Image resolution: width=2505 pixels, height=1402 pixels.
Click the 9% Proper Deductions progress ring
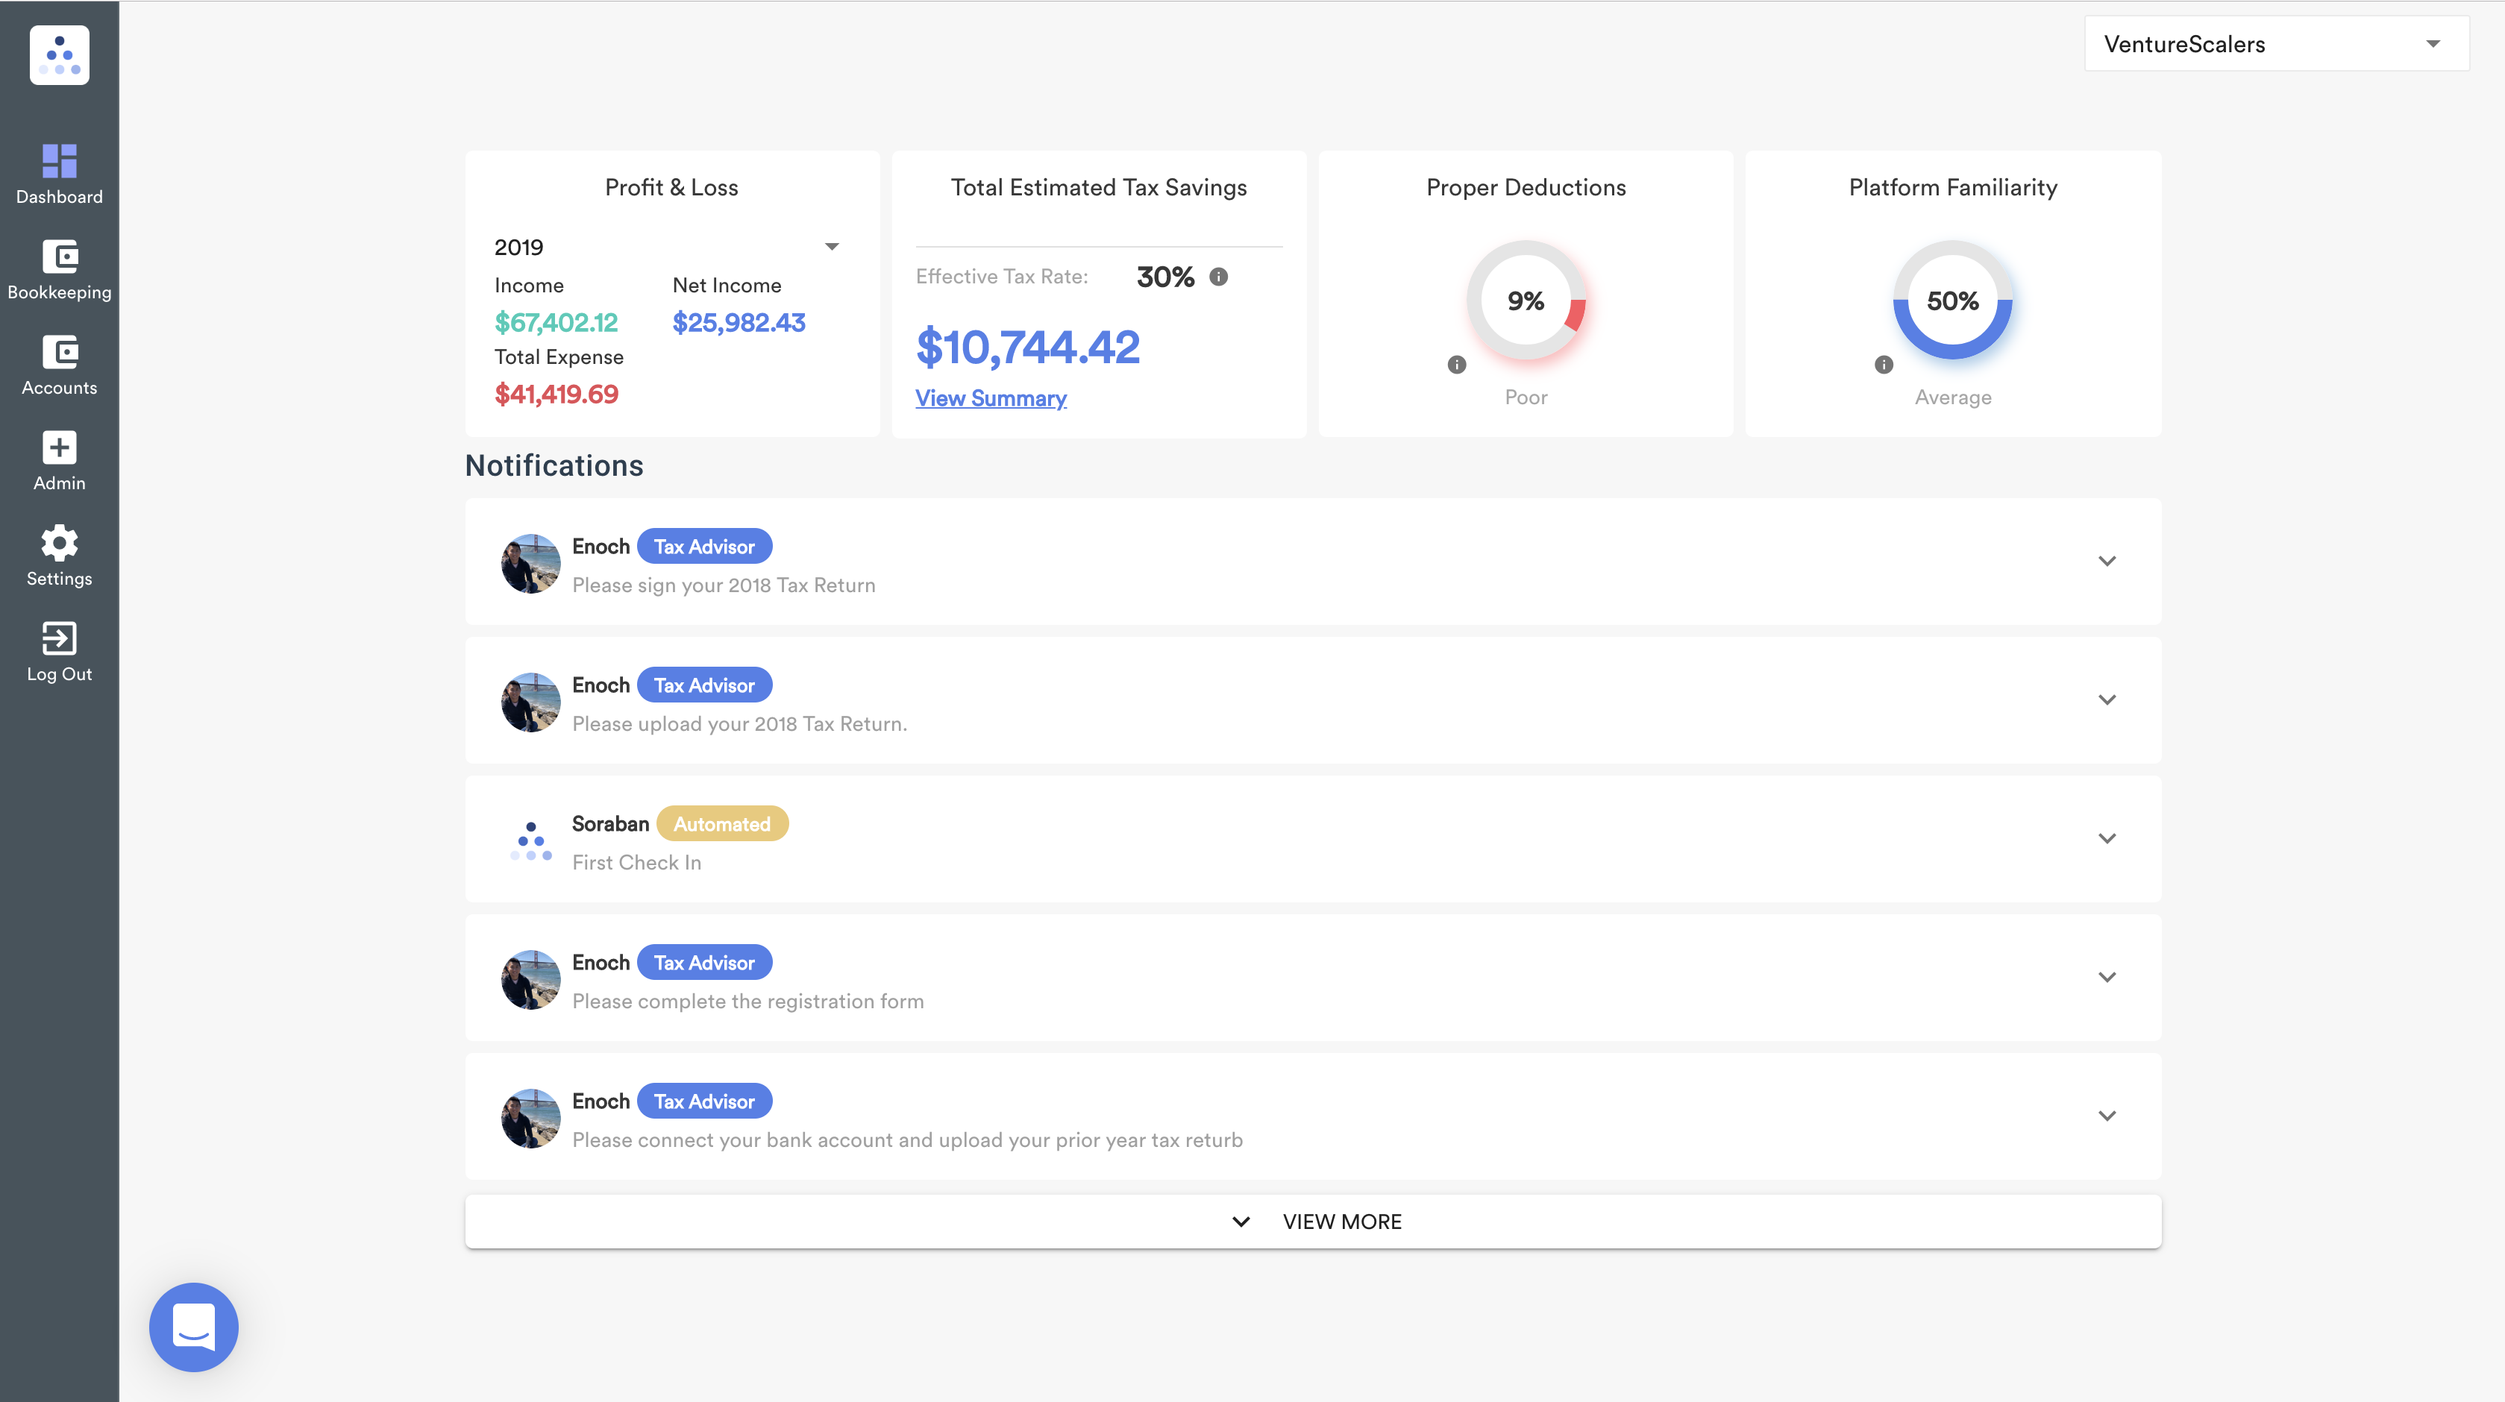pos(1526,301)
